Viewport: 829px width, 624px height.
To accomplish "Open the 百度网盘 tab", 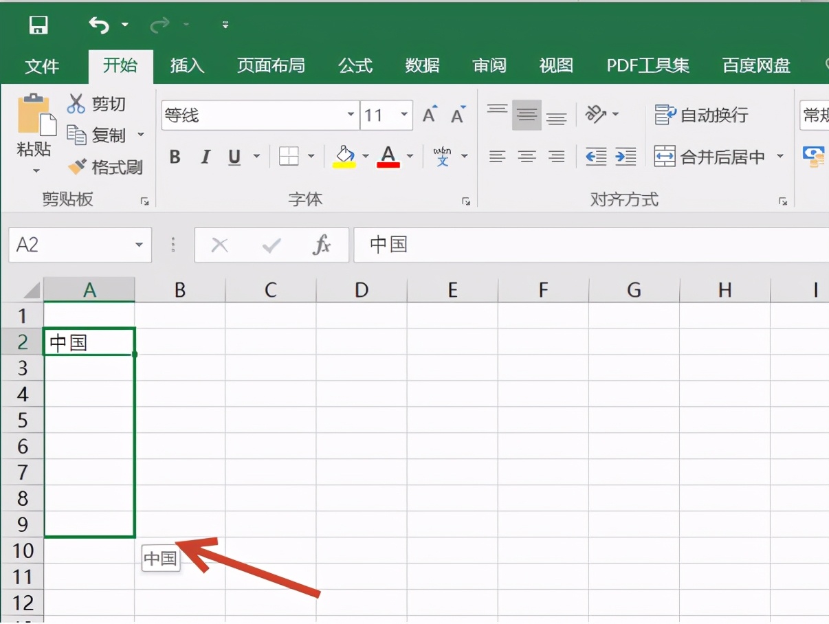I will (756, 66).
